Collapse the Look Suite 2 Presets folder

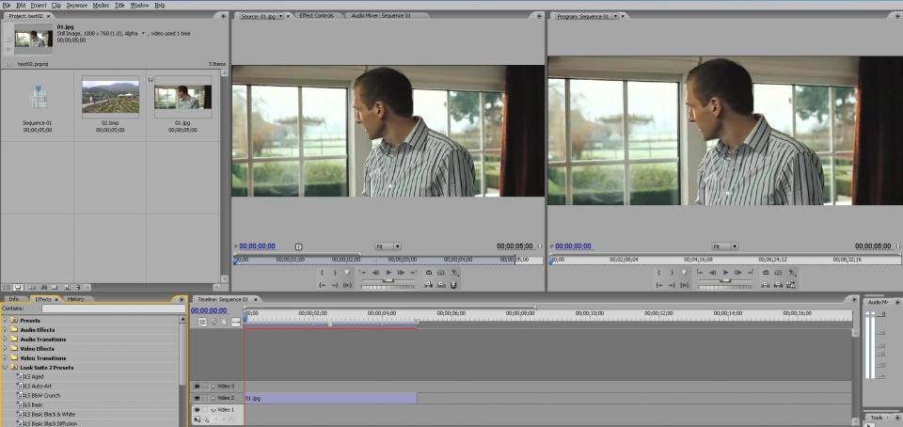click(6, 367)
